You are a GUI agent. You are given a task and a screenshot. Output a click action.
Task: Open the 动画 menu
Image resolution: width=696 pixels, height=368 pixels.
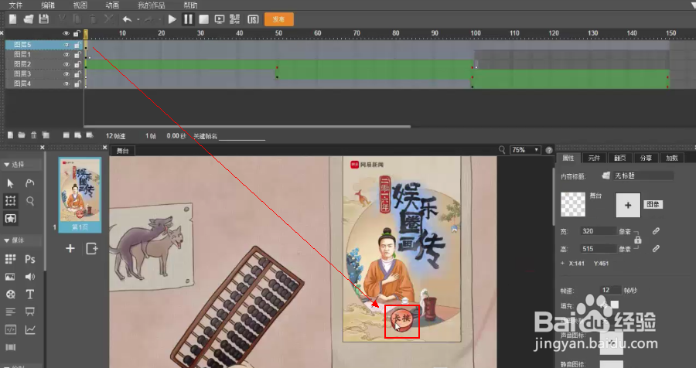pyautogui.click(x=112, y=5)
